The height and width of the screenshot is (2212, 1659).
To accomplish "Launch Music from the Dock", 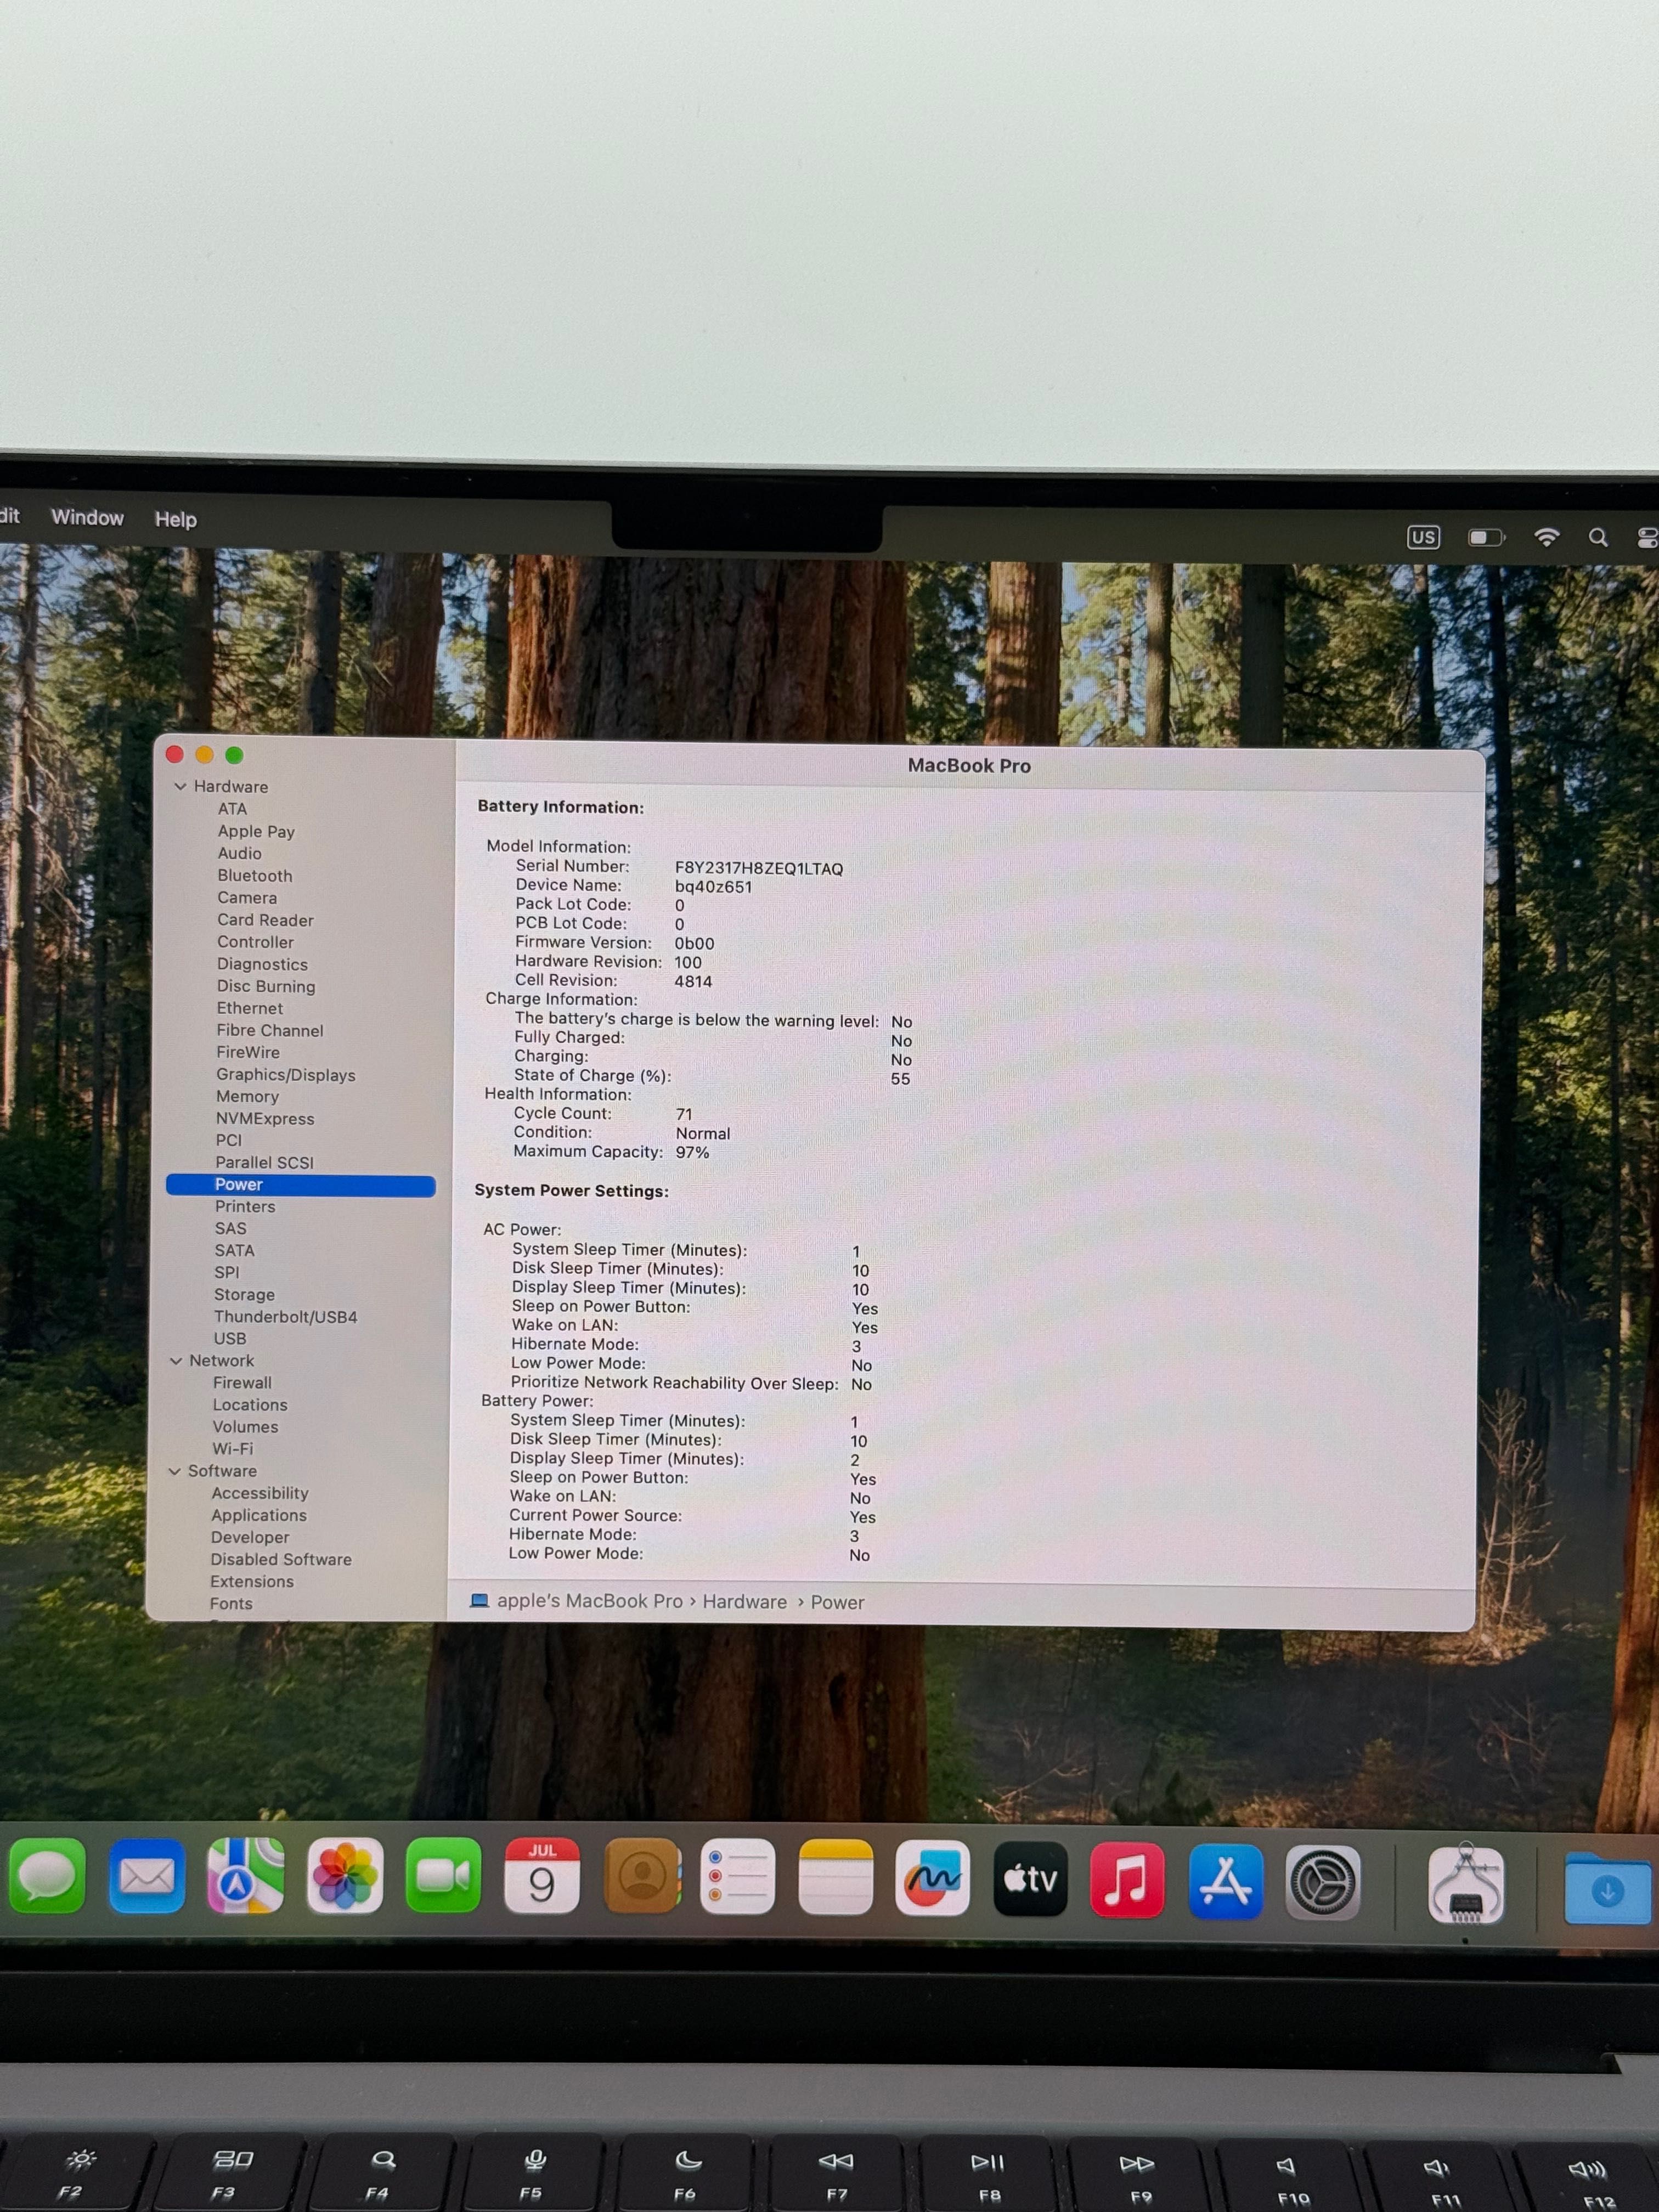I will 1127,1880.
